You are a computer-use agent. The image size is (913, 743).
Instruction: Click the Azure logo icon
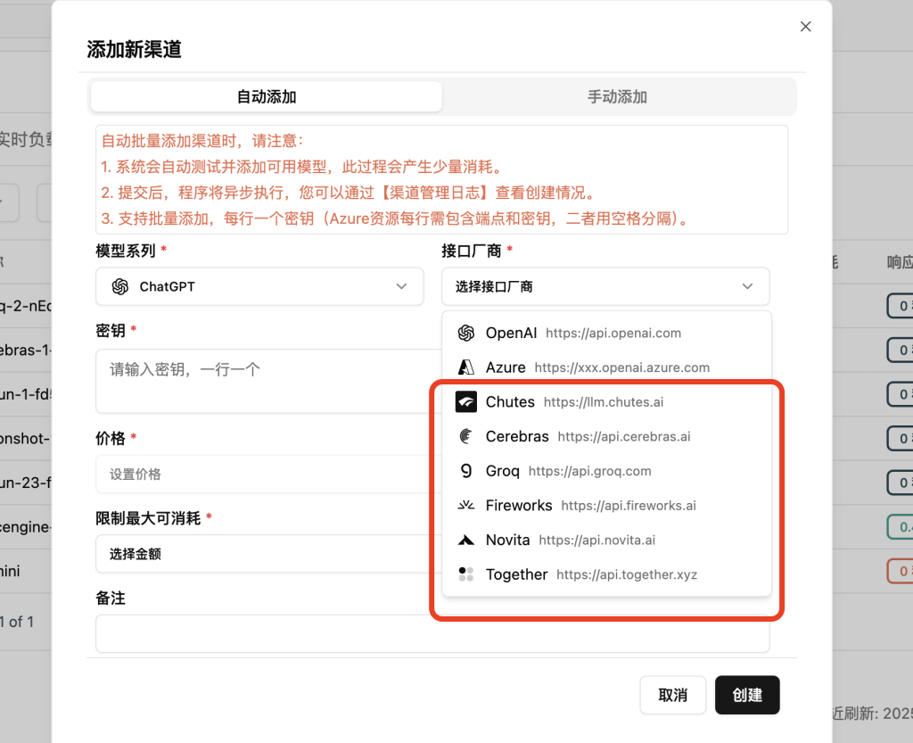pos(465,367)
